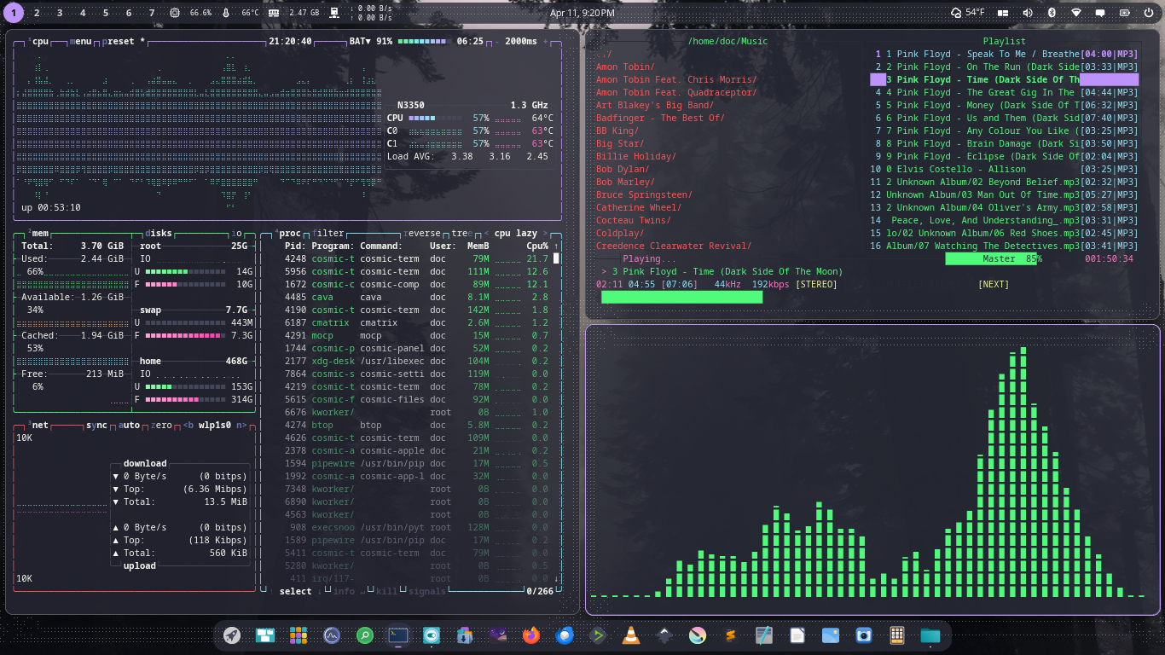Click the green magnifier search icon in dock
The height and width of the screenshot is (655, 1165).
tap(365, 635)
